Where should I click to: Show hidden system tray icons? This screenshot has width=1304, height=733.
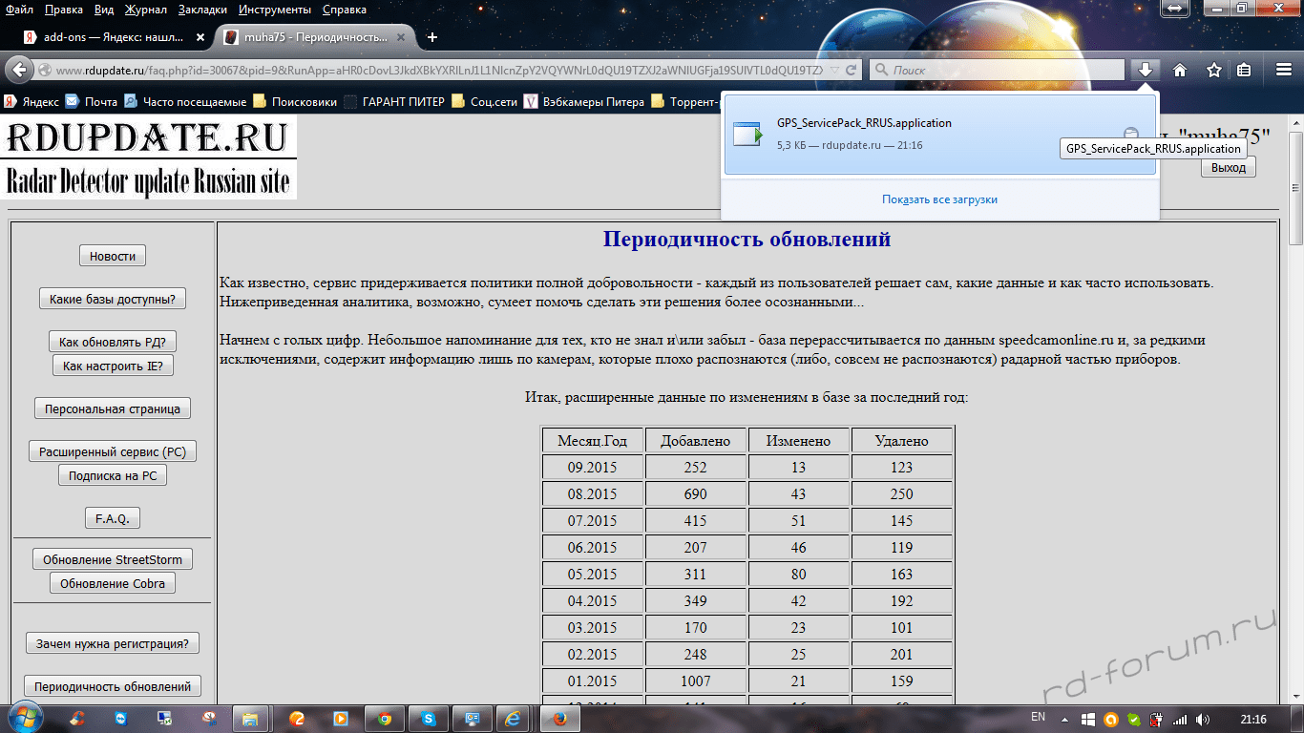tap(1065, 719)
